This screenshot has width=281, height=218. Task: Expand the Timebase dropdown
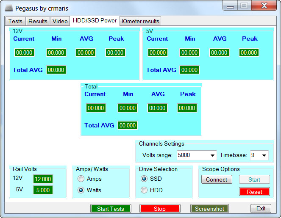click(x=264, y=155)
